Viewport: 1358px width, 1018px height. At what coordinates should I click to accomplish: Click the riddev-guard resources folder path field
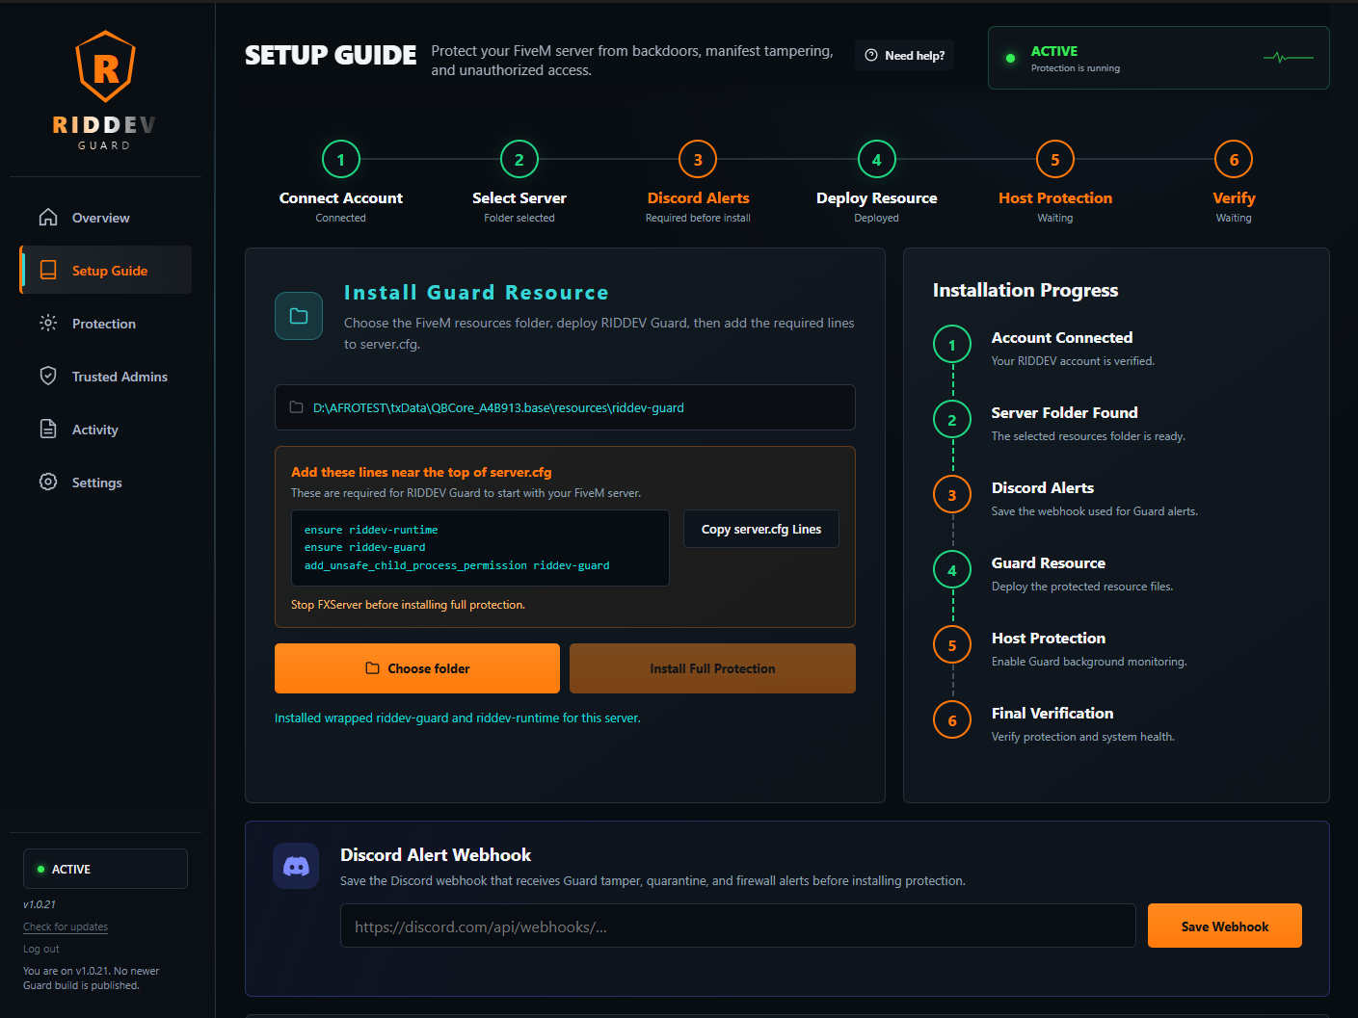[565, 407]
